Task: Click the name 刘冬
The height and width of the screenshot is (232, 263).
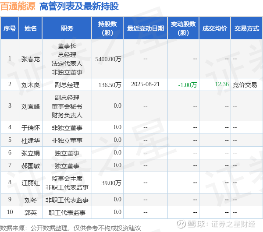Action: 31,200
